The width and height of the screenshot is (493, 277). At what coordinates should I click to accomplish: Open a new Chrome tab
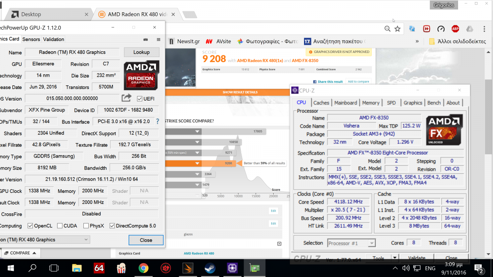189,15
